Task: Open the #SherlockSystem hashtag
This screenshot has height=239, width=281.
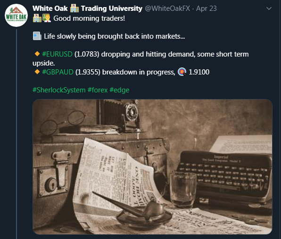Action: (59, 90)
